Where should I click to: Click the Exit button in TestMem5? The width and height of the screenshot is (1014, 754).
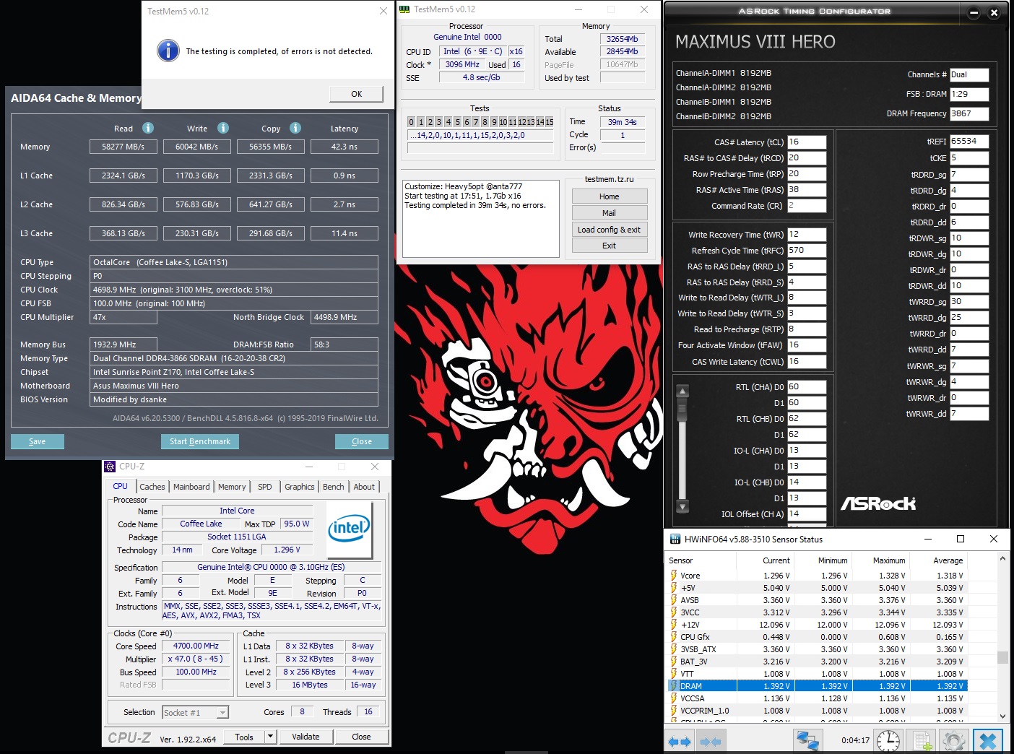(x=610, y=246)
